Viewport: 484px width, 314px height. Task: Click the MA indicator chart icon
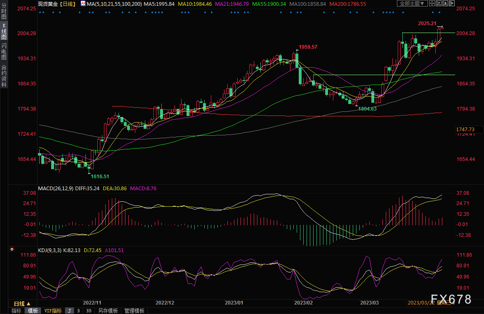(83, 4)
